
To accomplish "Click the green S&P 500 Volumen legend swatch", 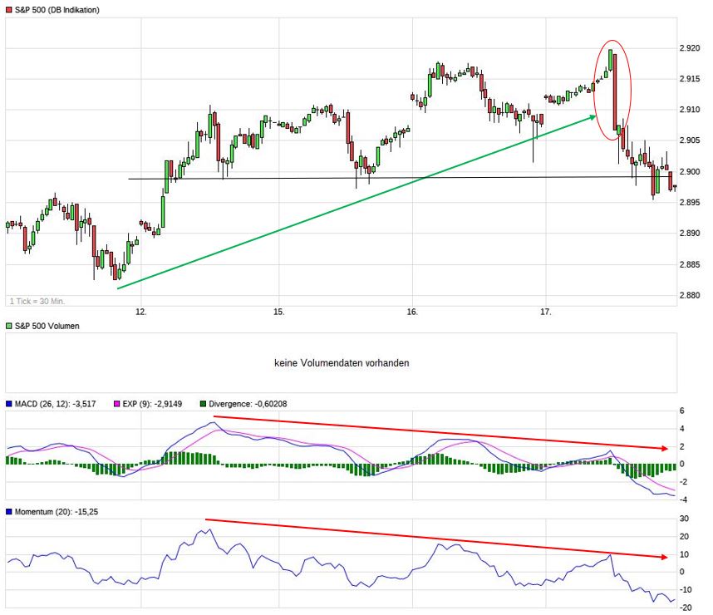I will pyautogui.click(x=8, y=326).
